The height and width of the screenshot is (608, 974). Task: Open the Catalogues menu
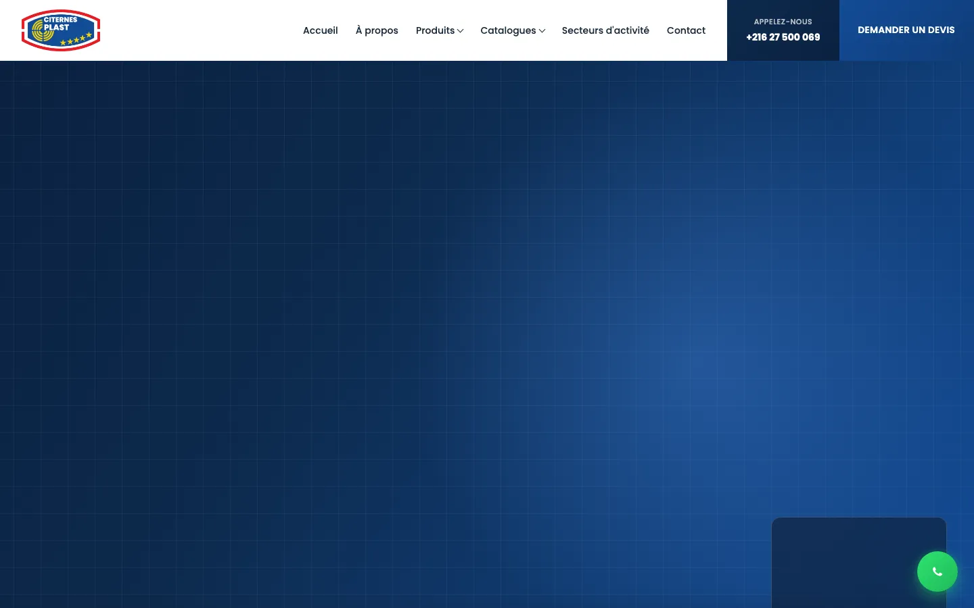(x=508, y=30)
